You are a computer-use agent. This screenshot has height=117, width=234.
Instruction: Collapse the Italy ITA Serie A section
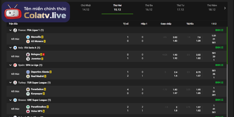11,48
